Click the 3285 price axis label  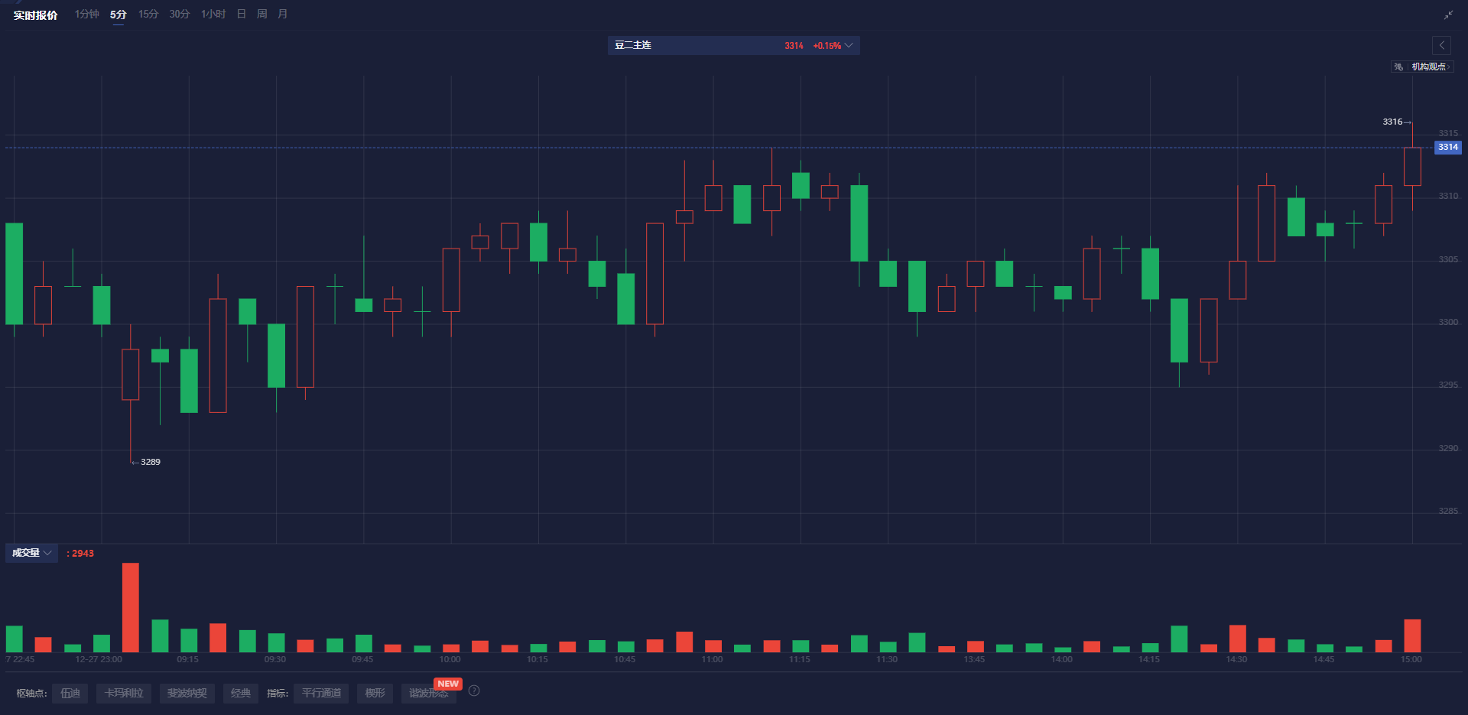[1448, 512]
